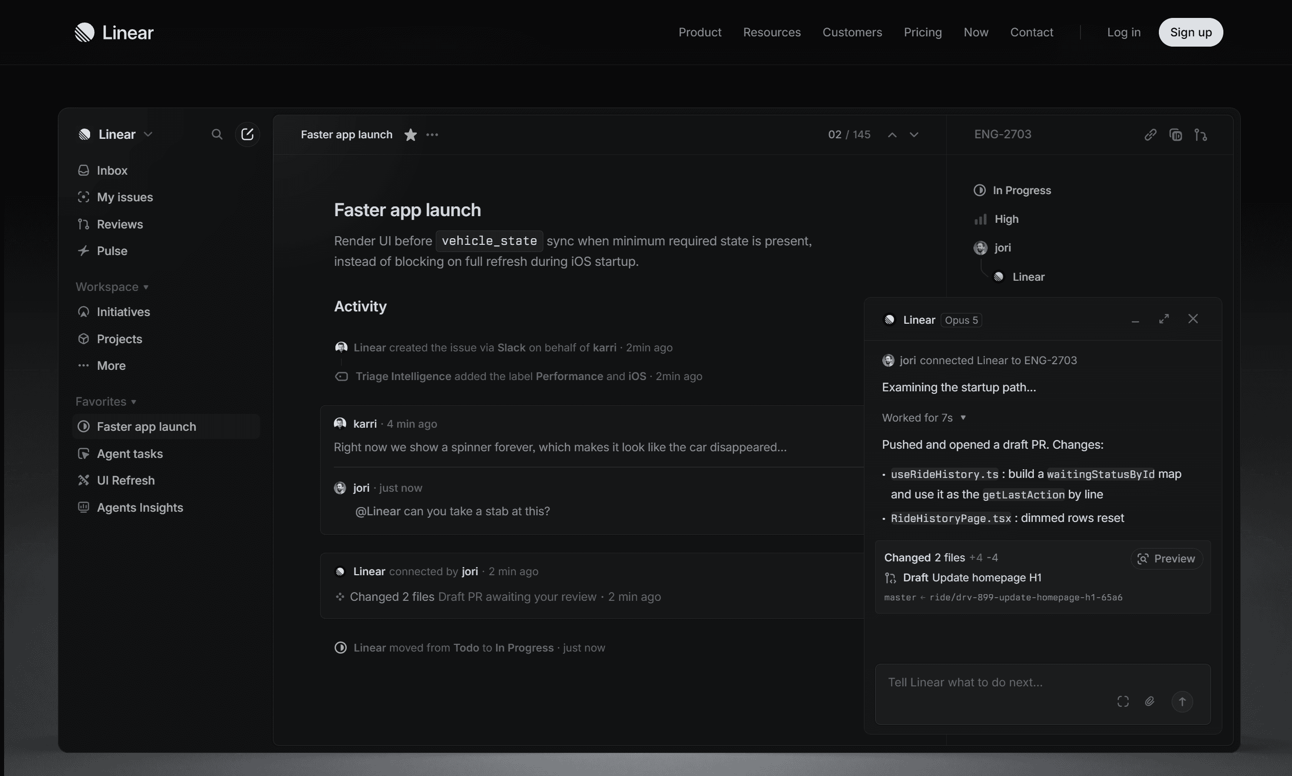Open the three-dot menu beside the issue title

tap(432, 135)
